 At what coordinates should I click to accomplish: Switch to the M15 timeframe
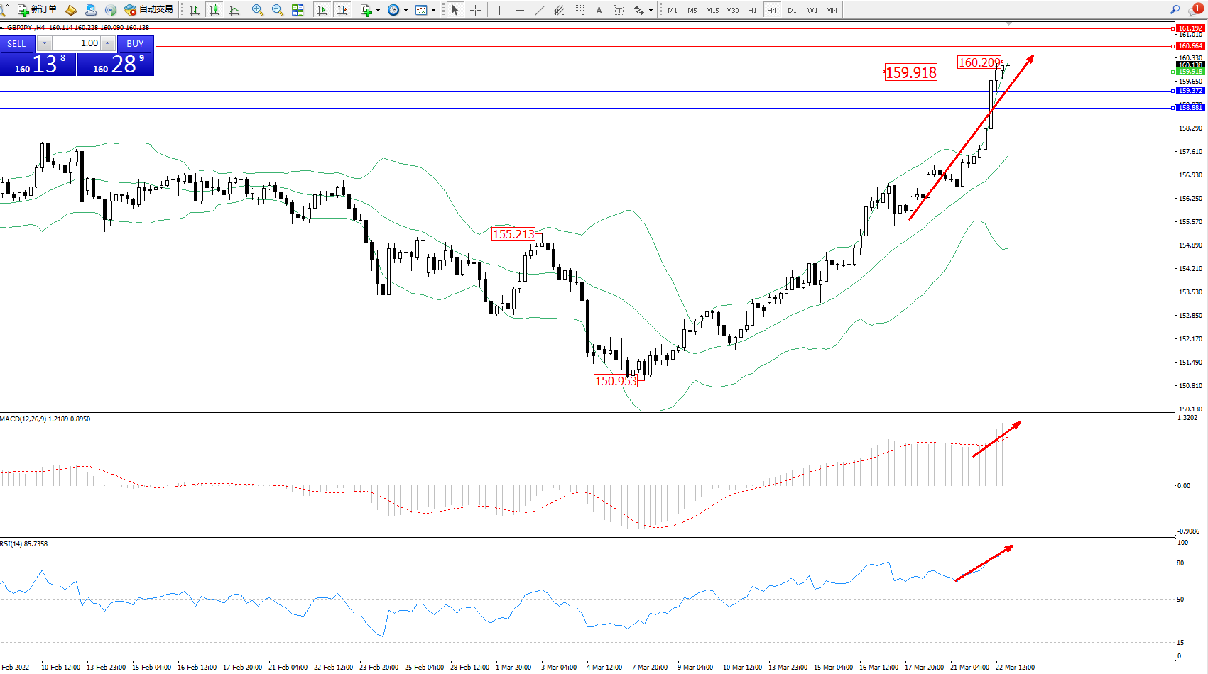coord(712,10)
